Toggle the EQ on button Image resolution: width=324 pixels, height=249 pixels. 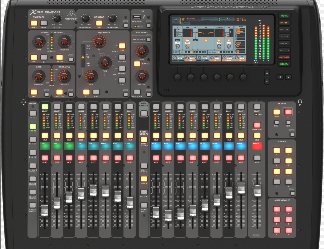pos(86,92)
